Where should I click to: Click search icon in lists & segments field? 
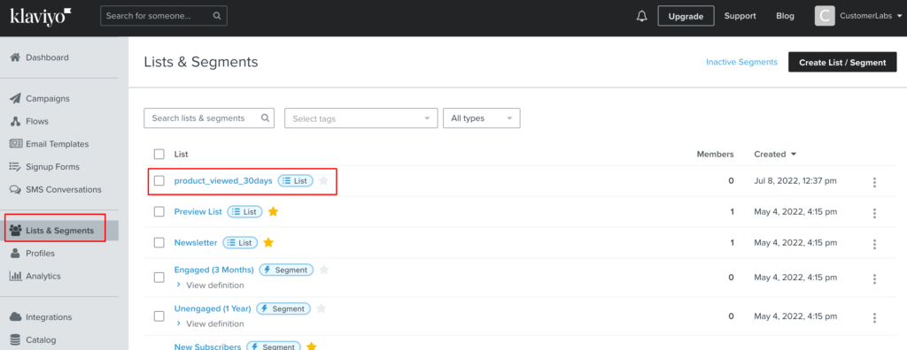pos(265,118)
